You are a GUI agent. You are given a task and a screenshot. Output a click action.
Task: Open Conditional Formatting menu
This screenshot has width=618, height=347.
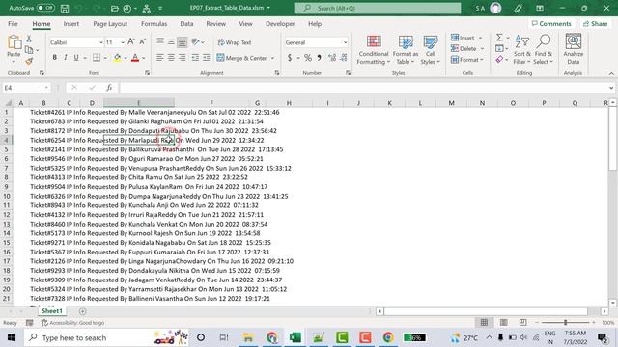coord(374,50)
